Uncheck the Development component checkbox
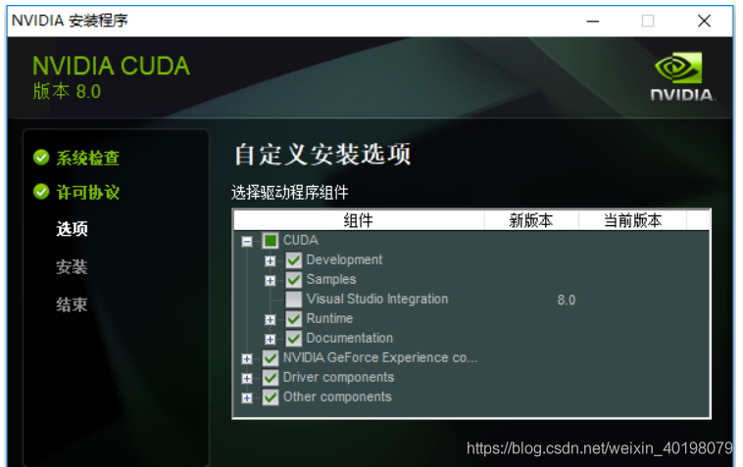Screen dimensions: 743x467 coord(293,260)
